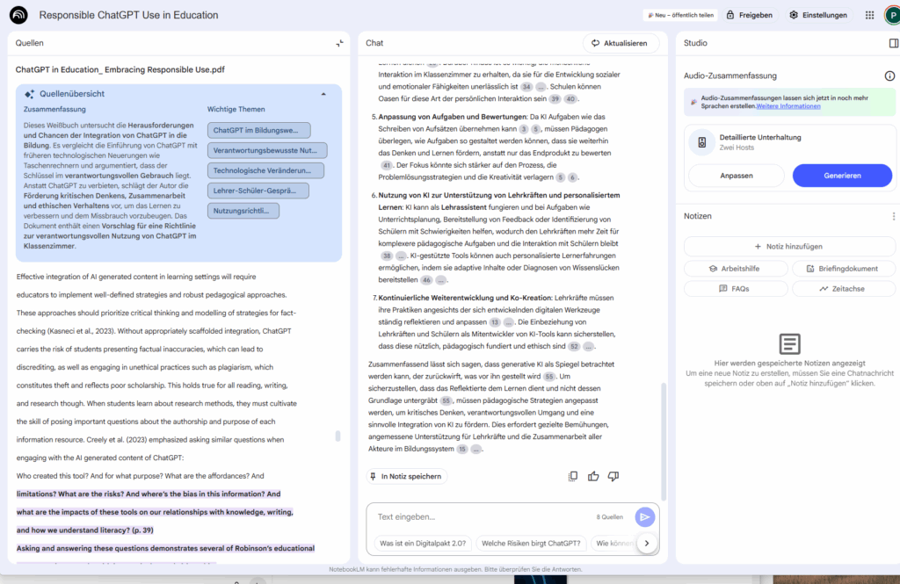
Task: Click the source text scrollbar thumb
Action: (x=337, y=436)
